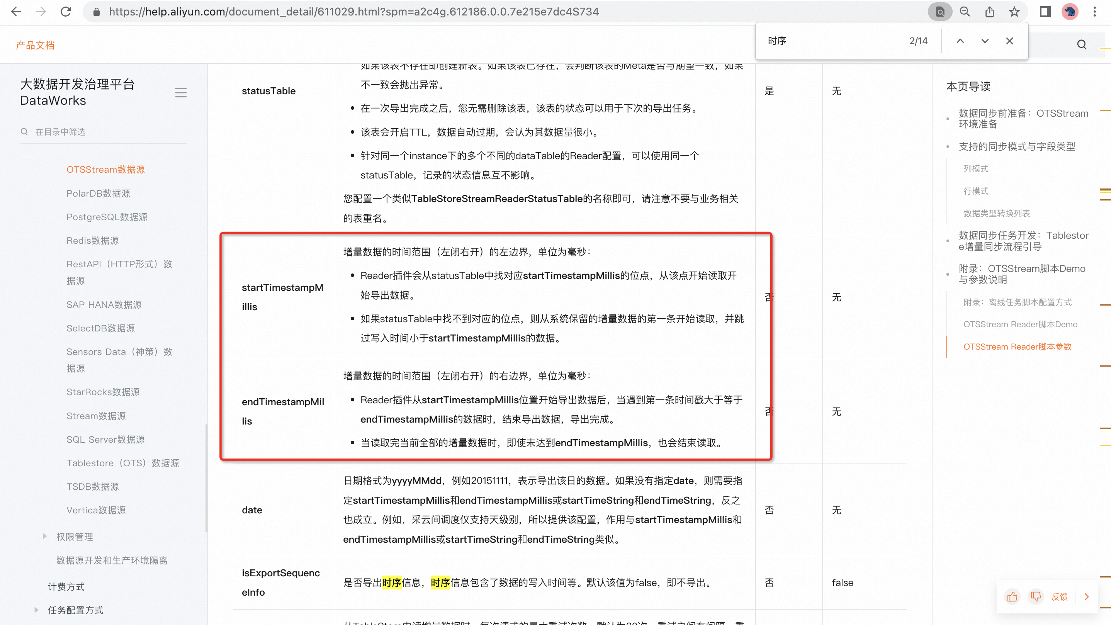Expand feedback panel with right chevron

click(1086, 596)
